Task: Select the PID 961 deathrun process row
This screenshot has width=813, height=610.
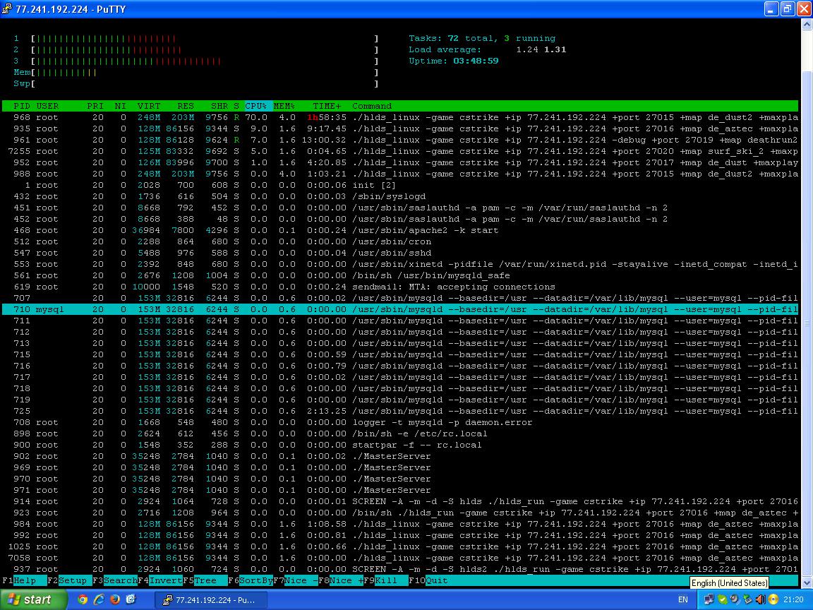Action: tap(399, 140)
